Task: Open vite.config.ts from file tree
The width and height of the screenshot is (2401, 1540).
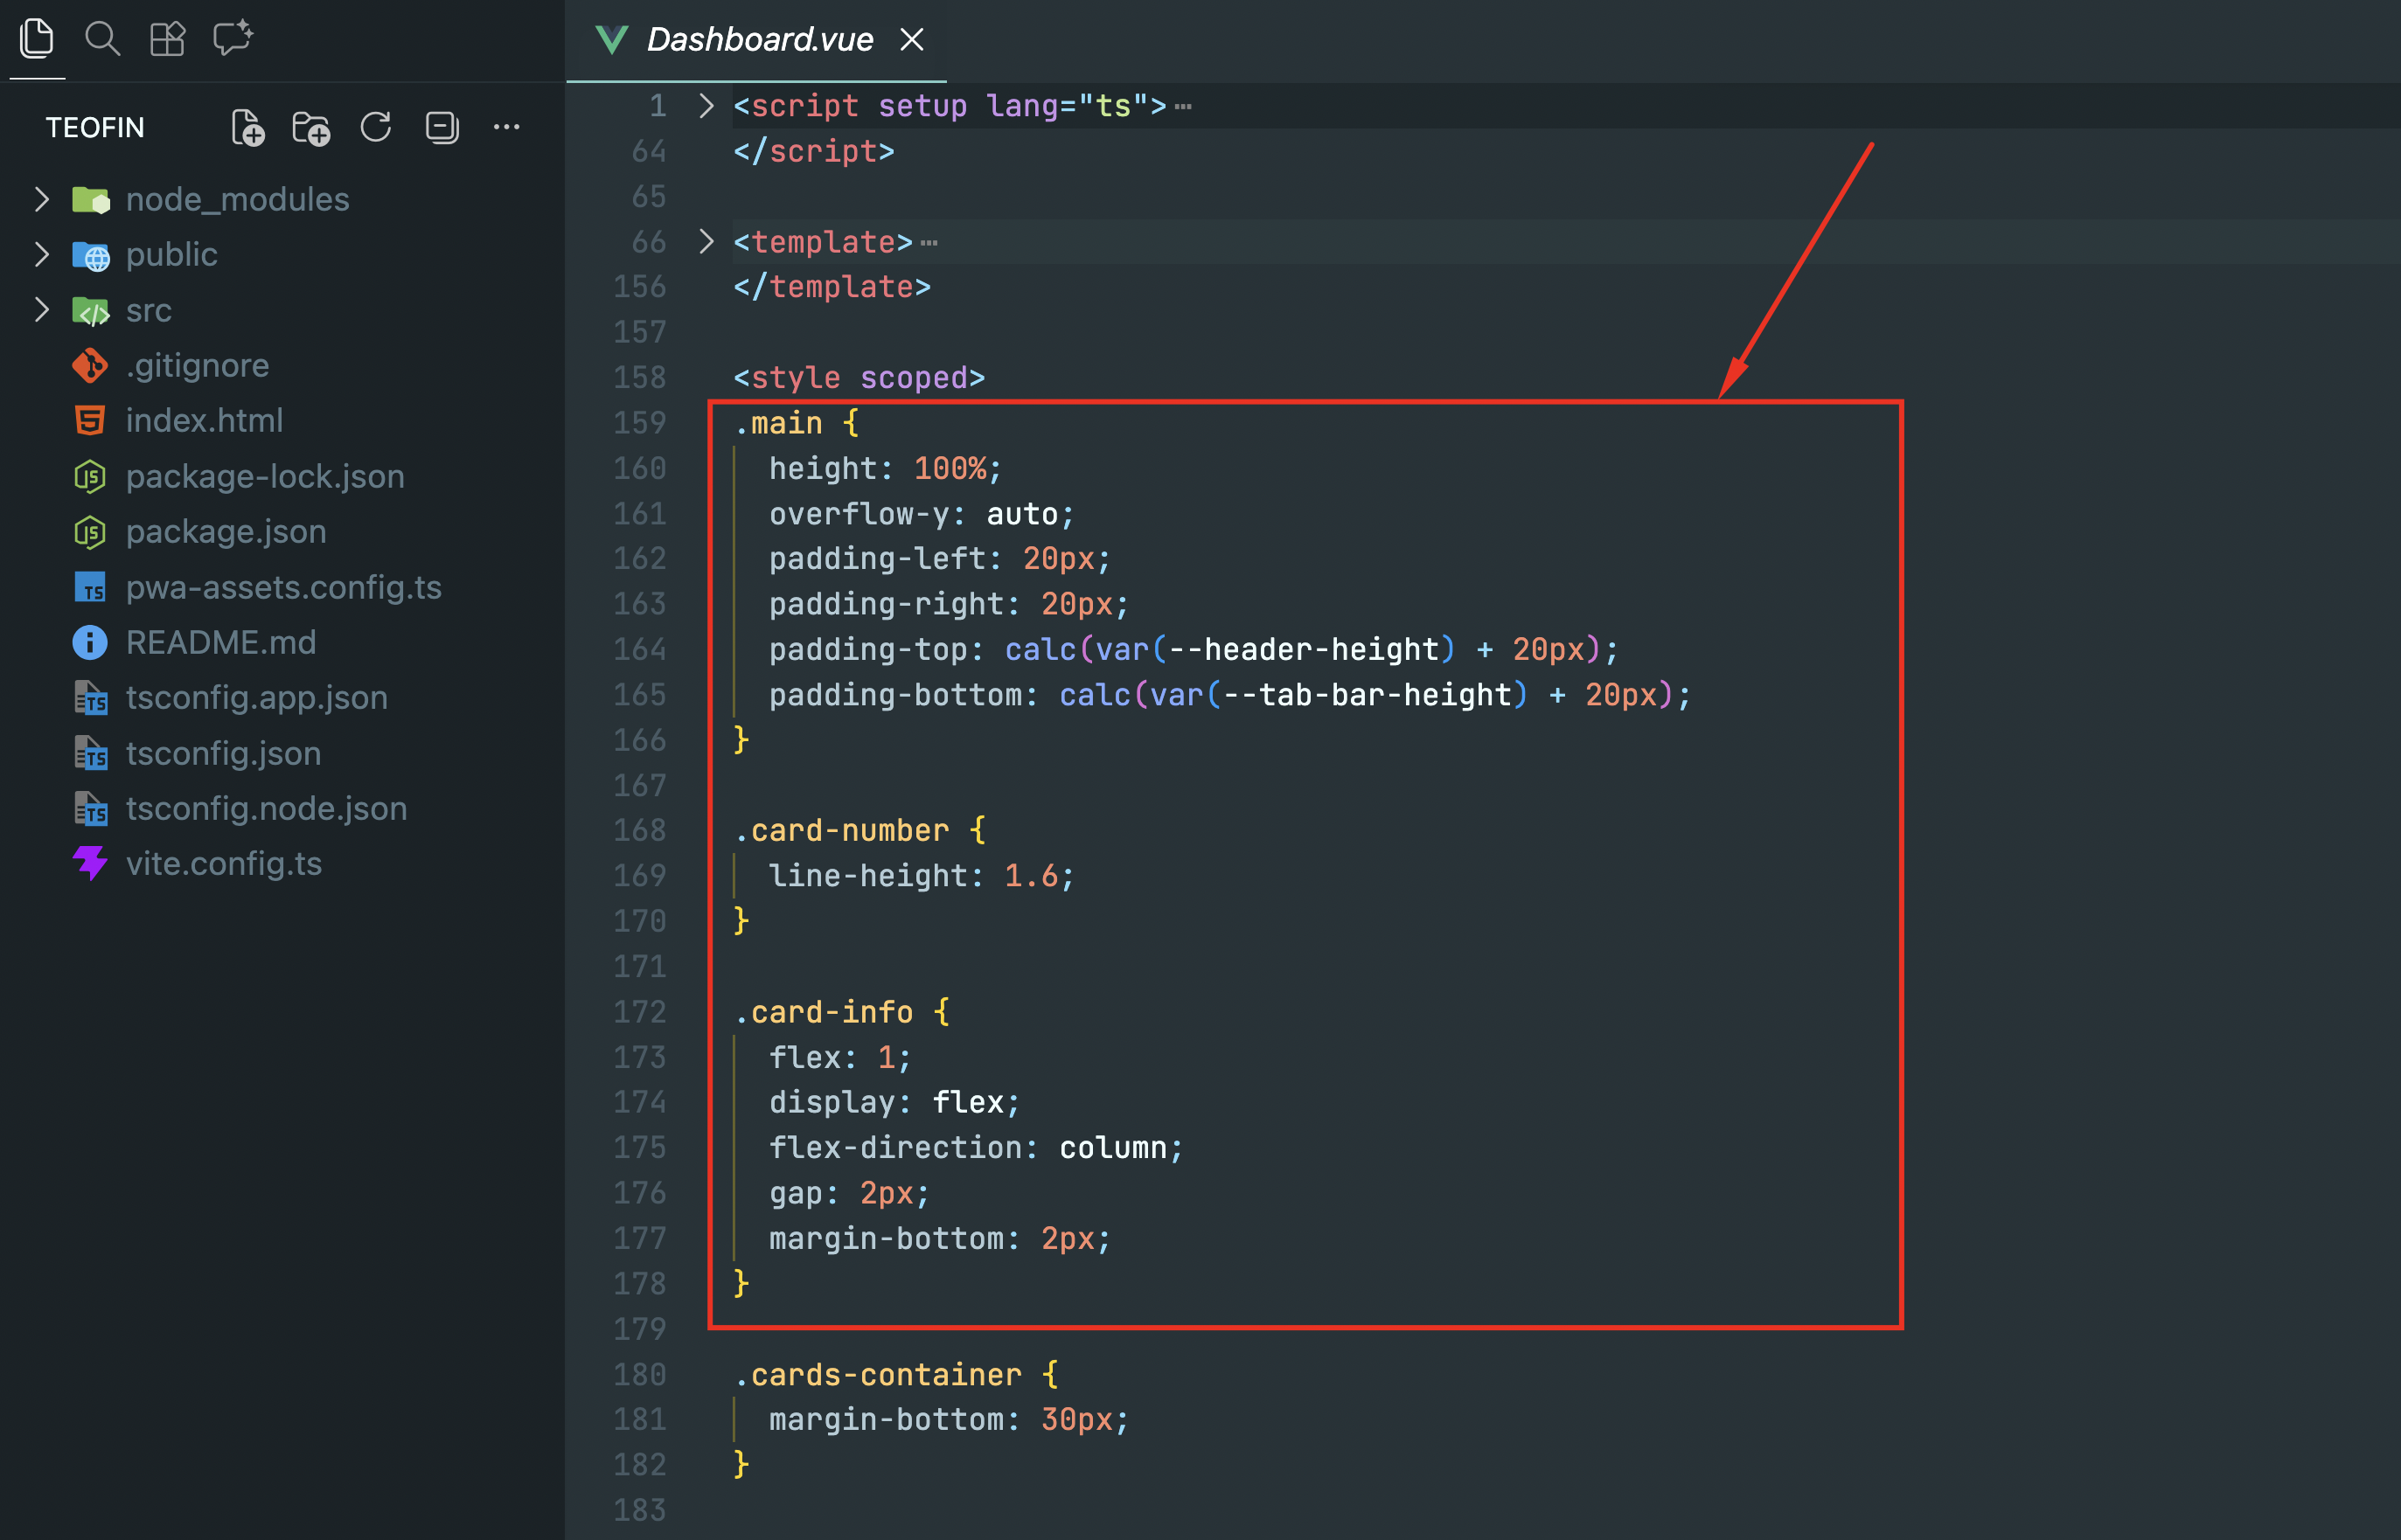Action: [223, 863]
